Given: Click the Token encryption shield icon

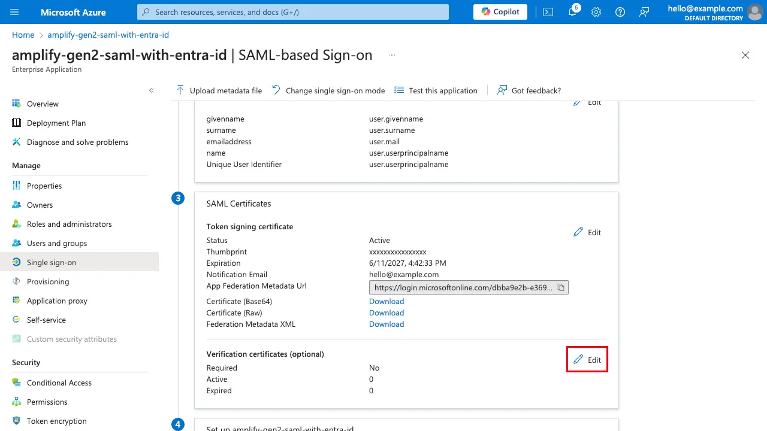Looking at the screenshot, I should point(16,421).
